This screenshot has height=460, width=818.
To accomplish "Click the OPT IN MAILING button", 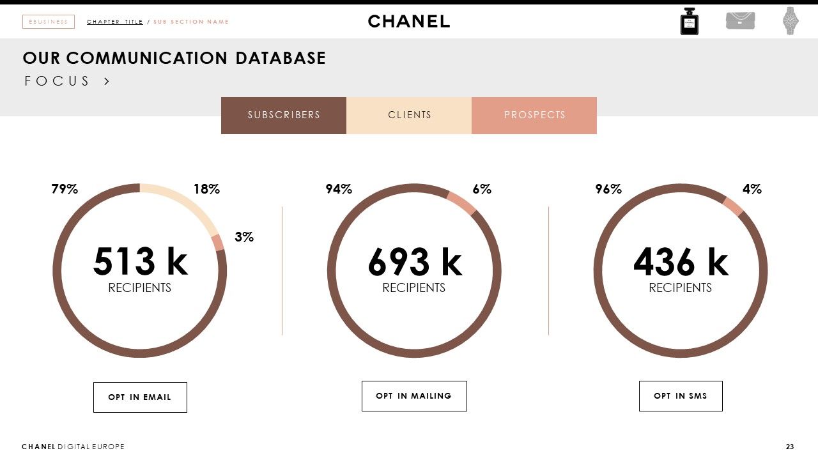I will tap(414, 396).
